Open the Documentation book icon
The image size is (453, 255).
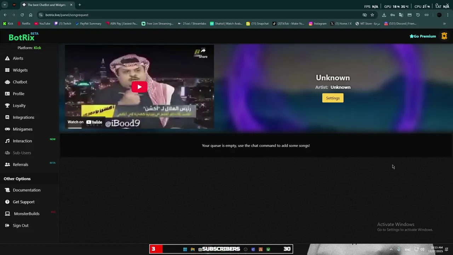(x=7, y=190)
